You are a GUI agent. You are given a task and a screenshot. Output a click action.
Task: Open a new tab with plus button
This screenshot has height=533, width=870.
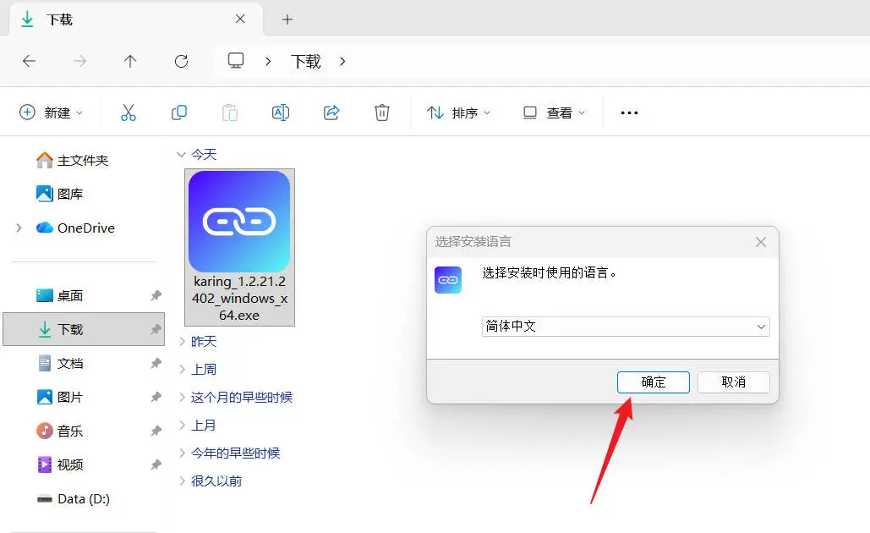287,19
